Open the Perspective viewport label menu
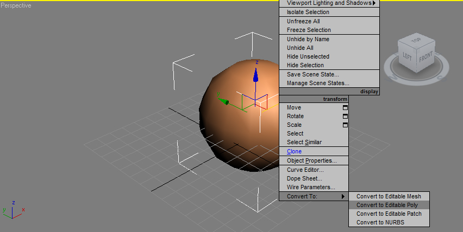The width and height of the screenshot is (463, 232). click(x=16, y=5)
